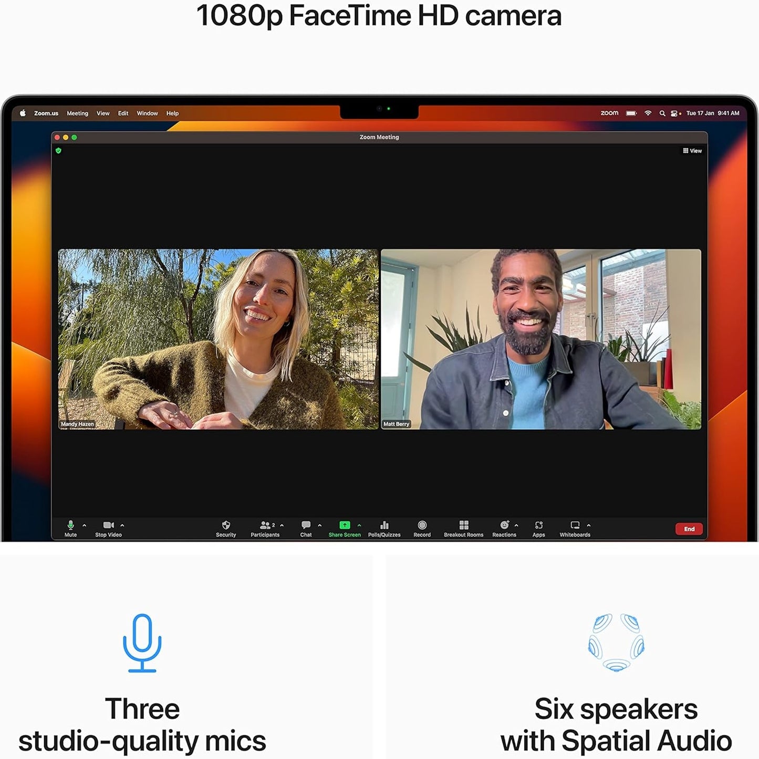Toggle Stop Video camera button

point(108,525)
